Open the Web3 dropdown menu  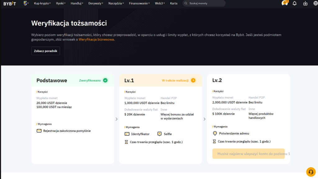160,3
